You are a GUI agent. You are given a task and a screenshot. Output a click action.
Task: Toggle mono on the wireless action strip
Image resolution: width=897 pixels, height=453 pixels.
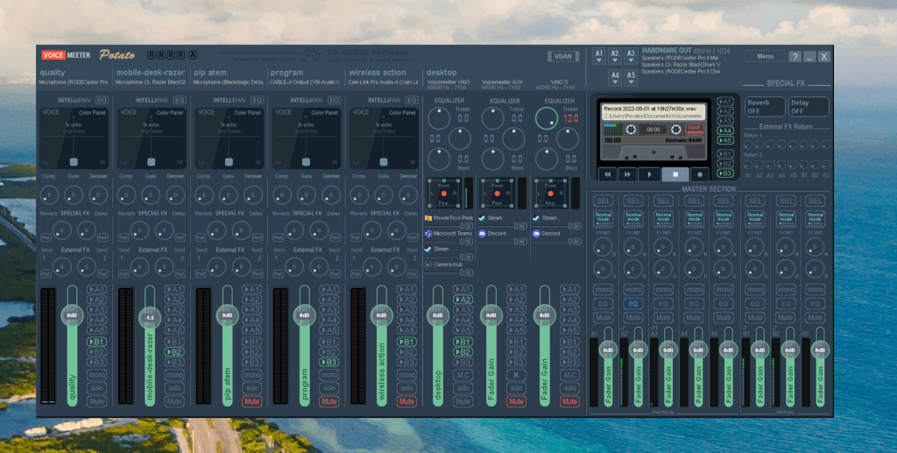point(406,375)
